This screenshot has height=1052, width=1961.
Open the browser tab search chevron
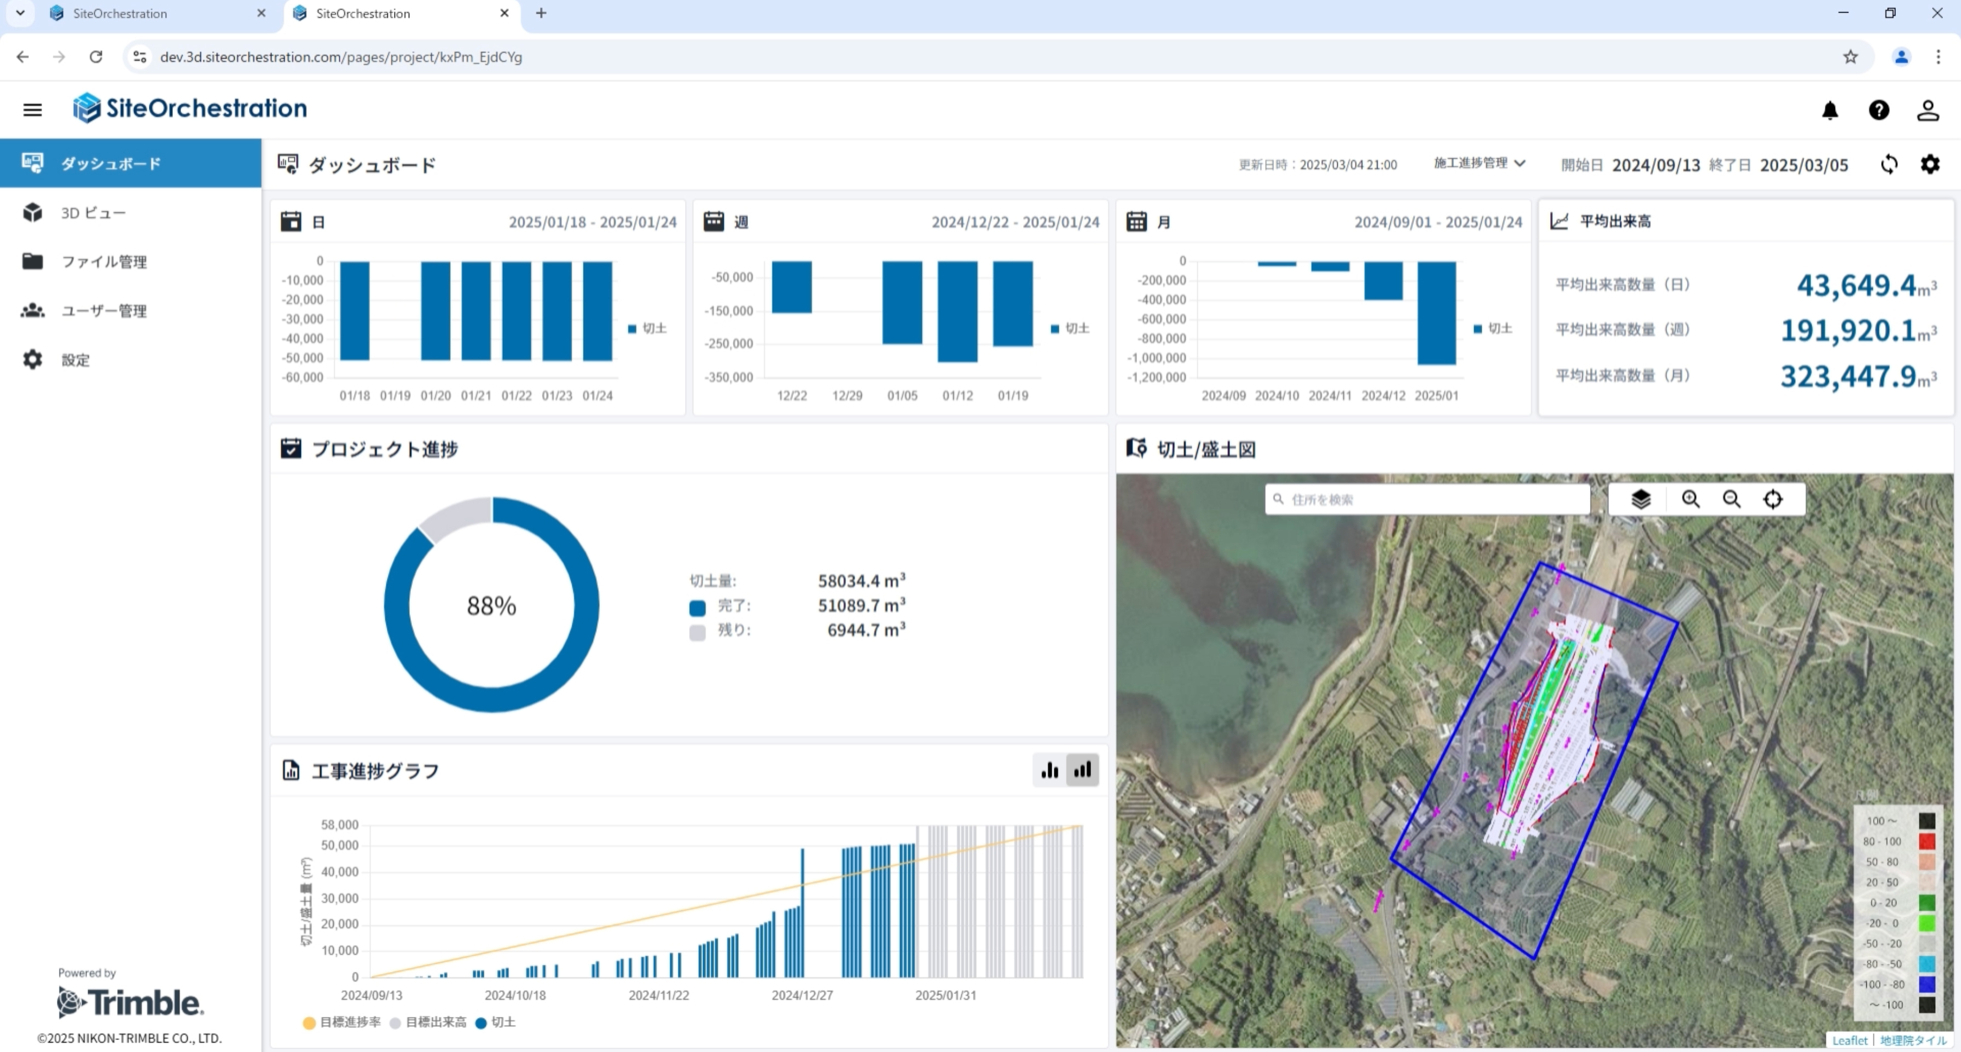[x=21, y=13]
